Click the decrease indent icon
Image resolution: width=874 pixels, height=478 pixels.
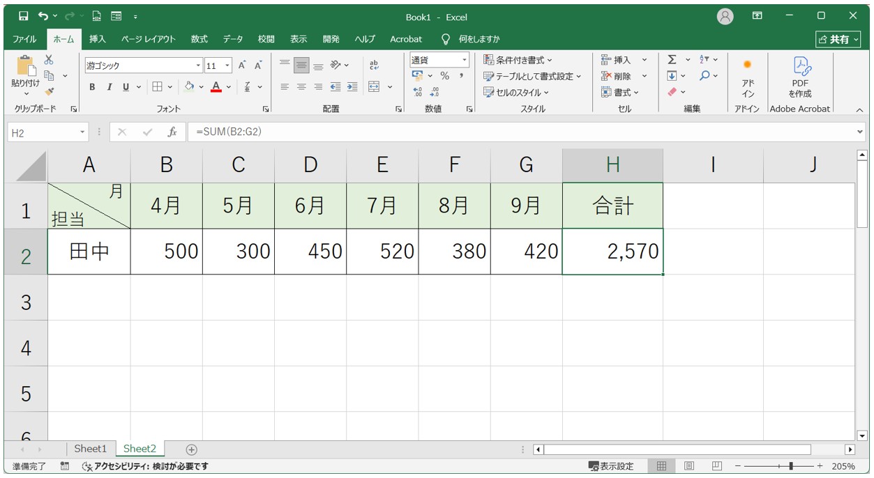click(336, 87)
